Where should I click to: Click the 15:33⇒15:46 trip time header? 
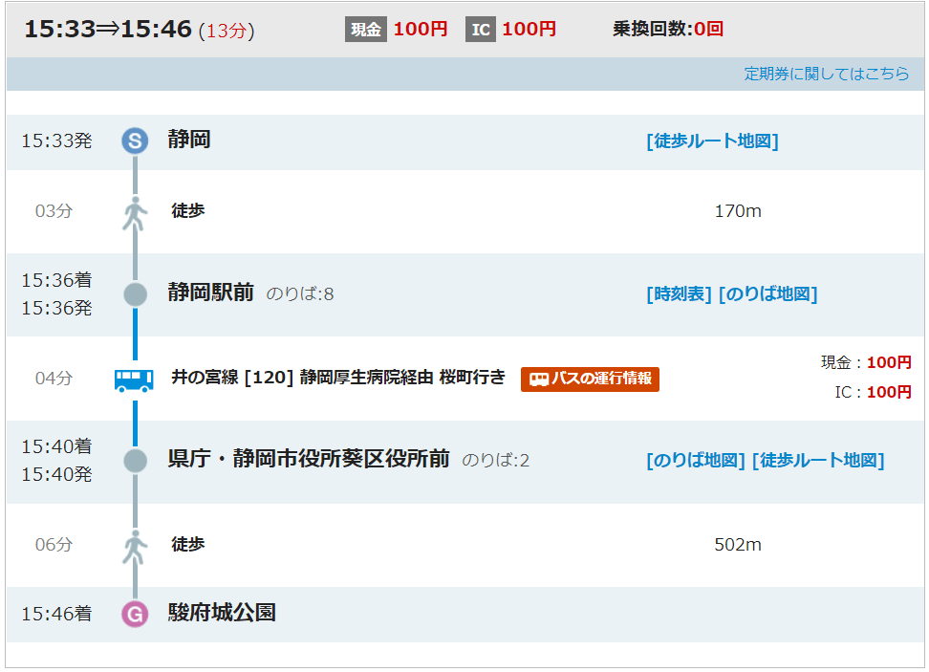coord(108,30)
